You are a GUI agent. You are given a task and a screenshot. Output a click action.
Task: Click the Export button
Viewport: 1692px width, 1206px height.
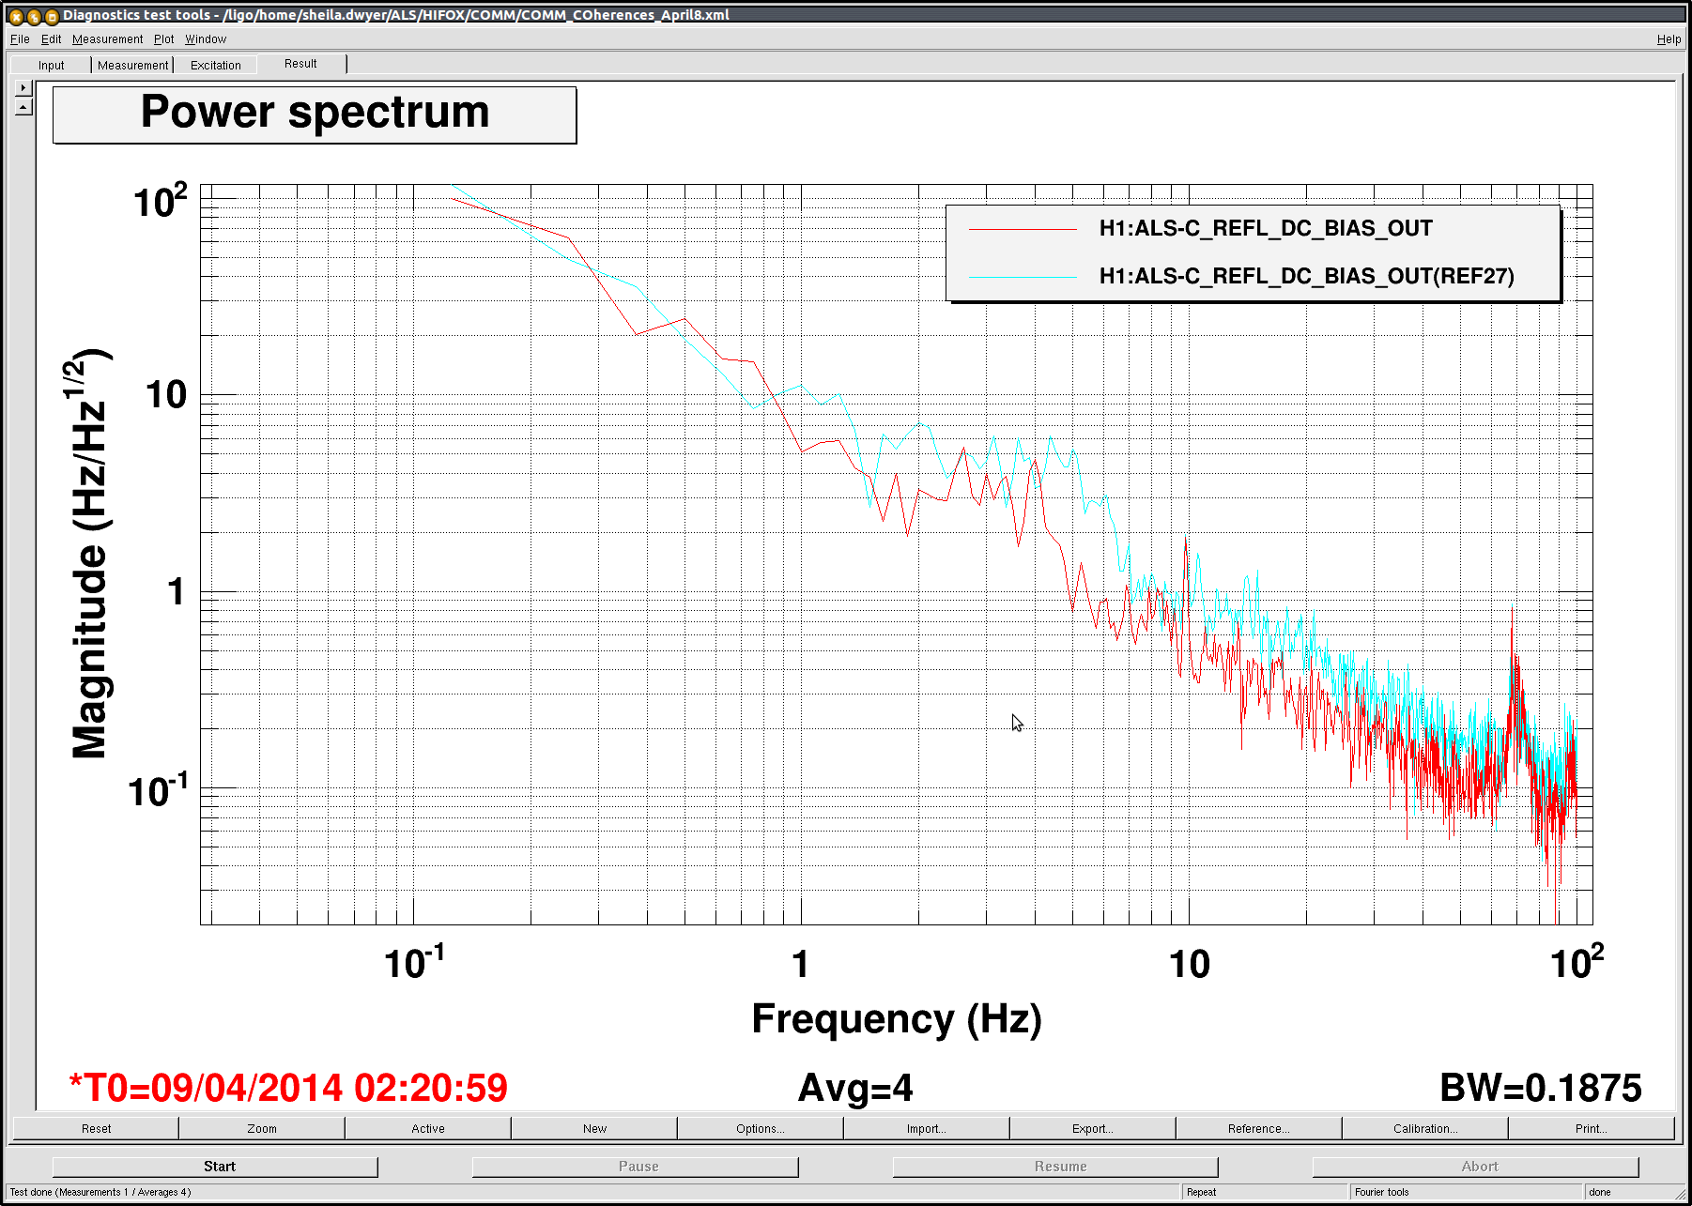pos(1093,1128)
